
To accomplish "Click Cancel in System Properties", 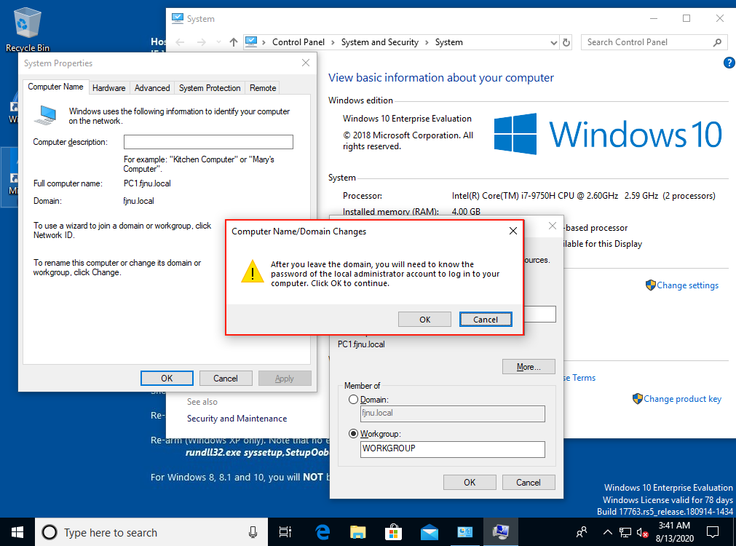I will [226, 379].
